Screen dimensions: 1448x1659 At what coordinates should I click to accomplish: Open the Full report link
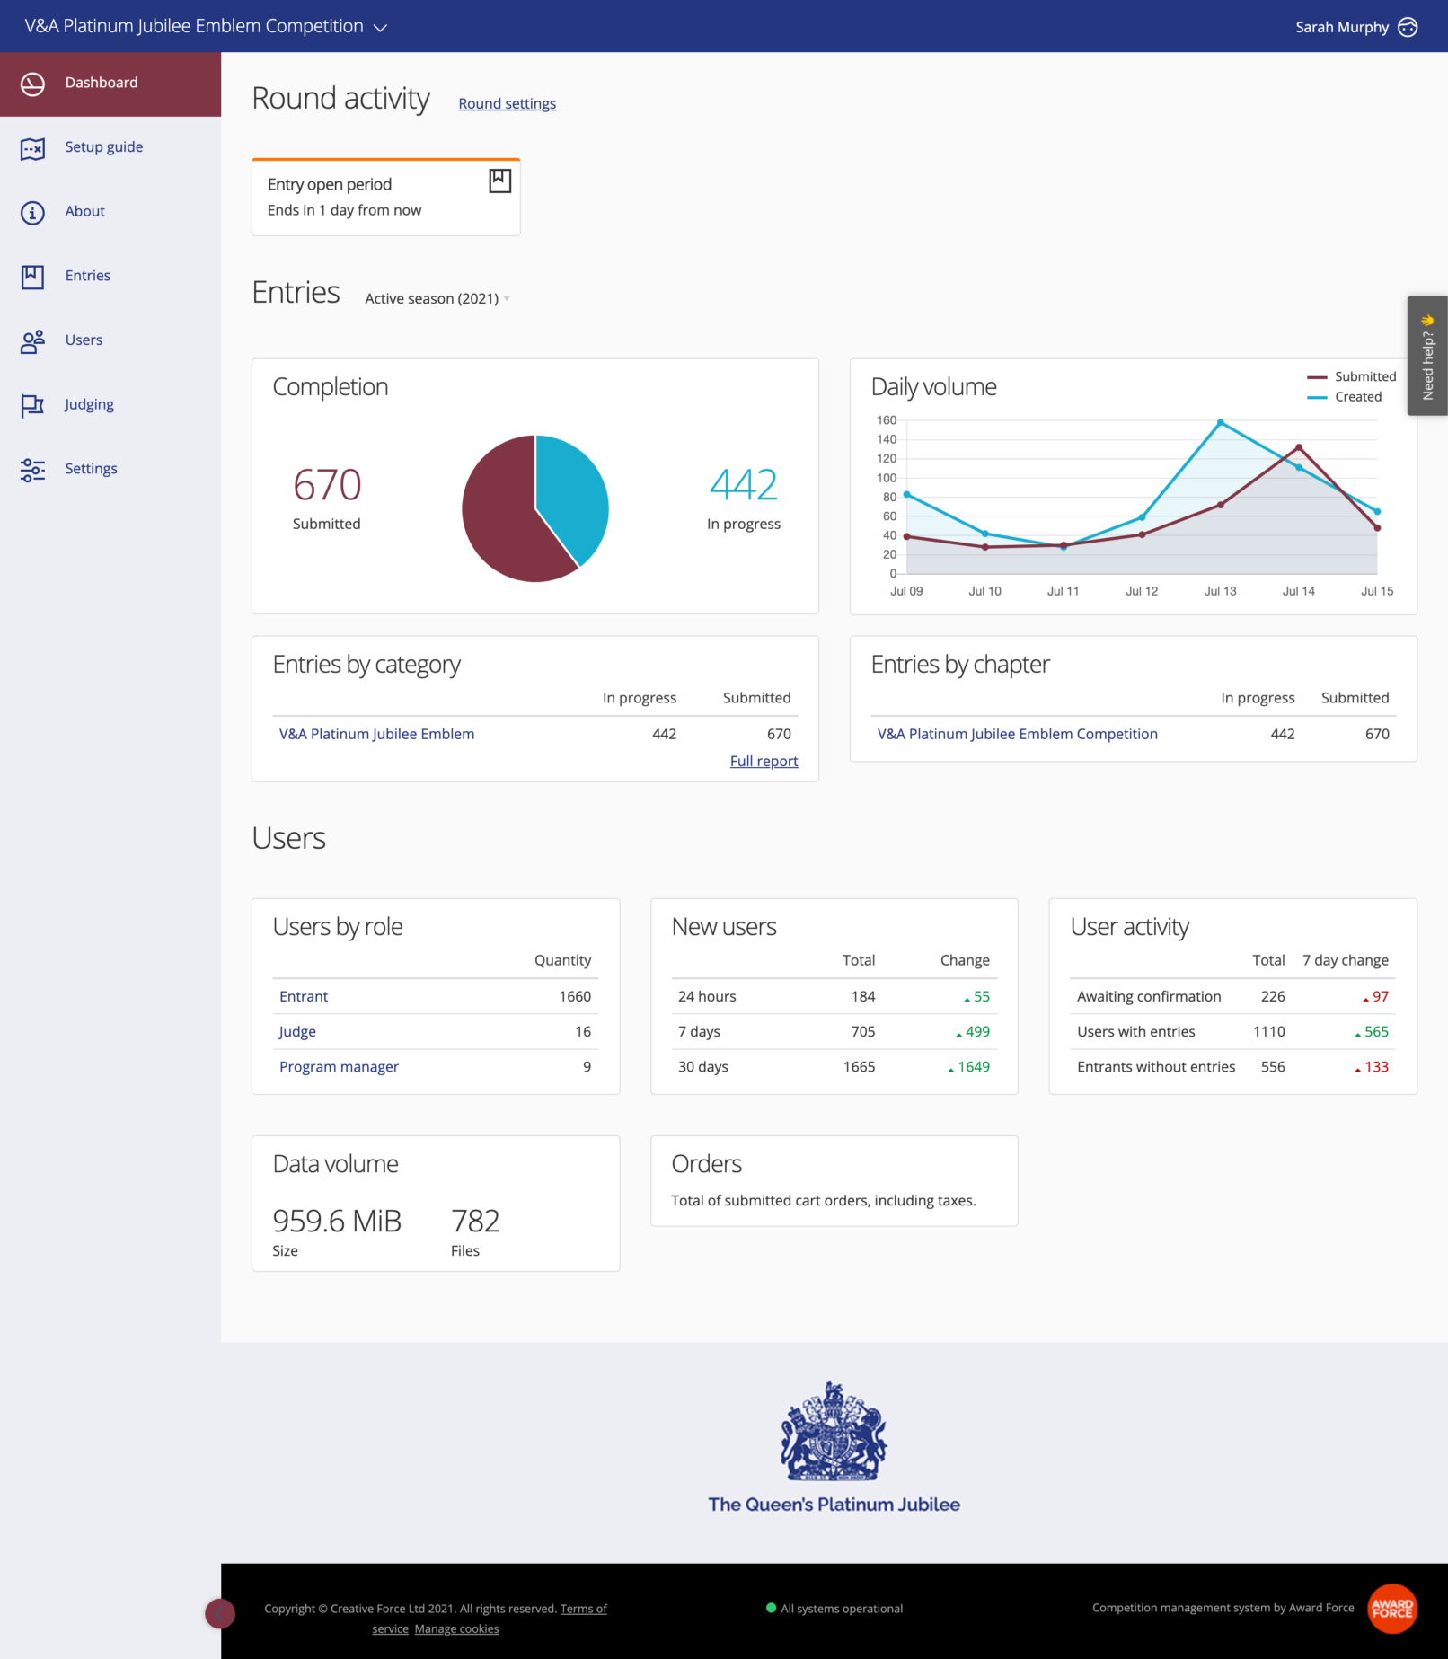coord(764,761)
